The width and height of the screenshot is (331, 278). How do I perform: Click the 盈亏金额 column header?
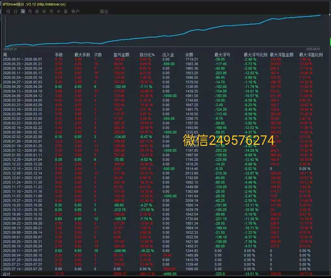[x=121, y=55]
